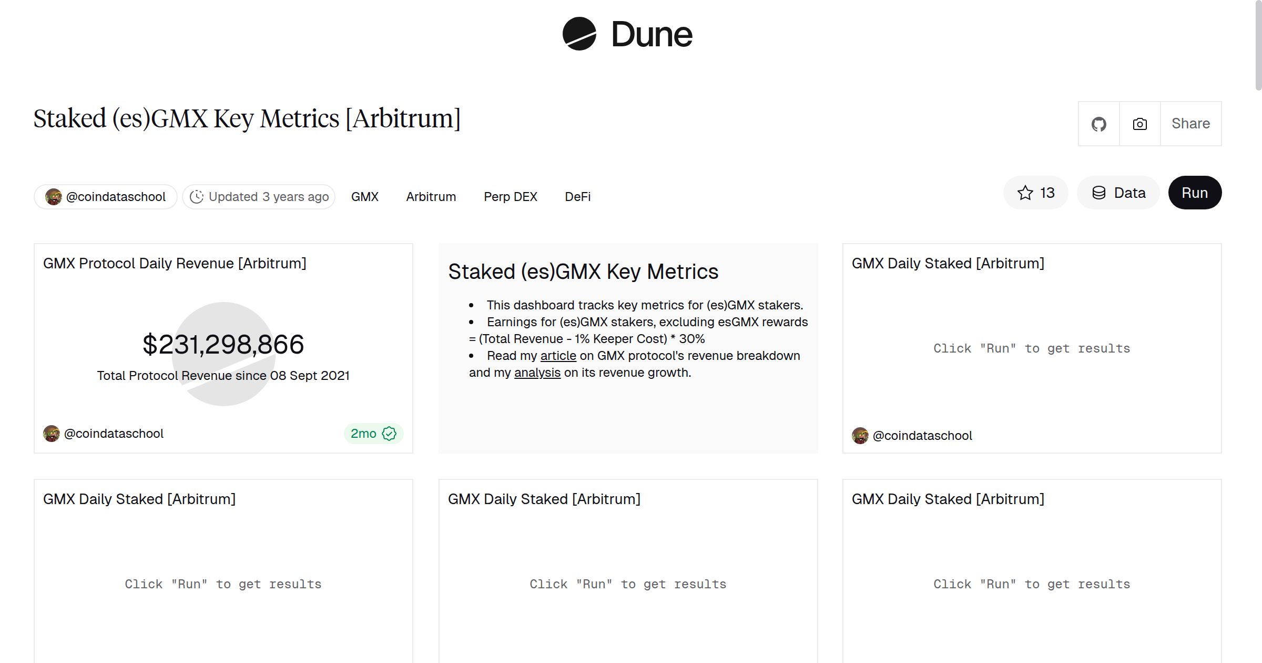Toggle the '2mo' freshness badge on the revenue card
This screenshot has height=663, width=1262.
(365, 434)
